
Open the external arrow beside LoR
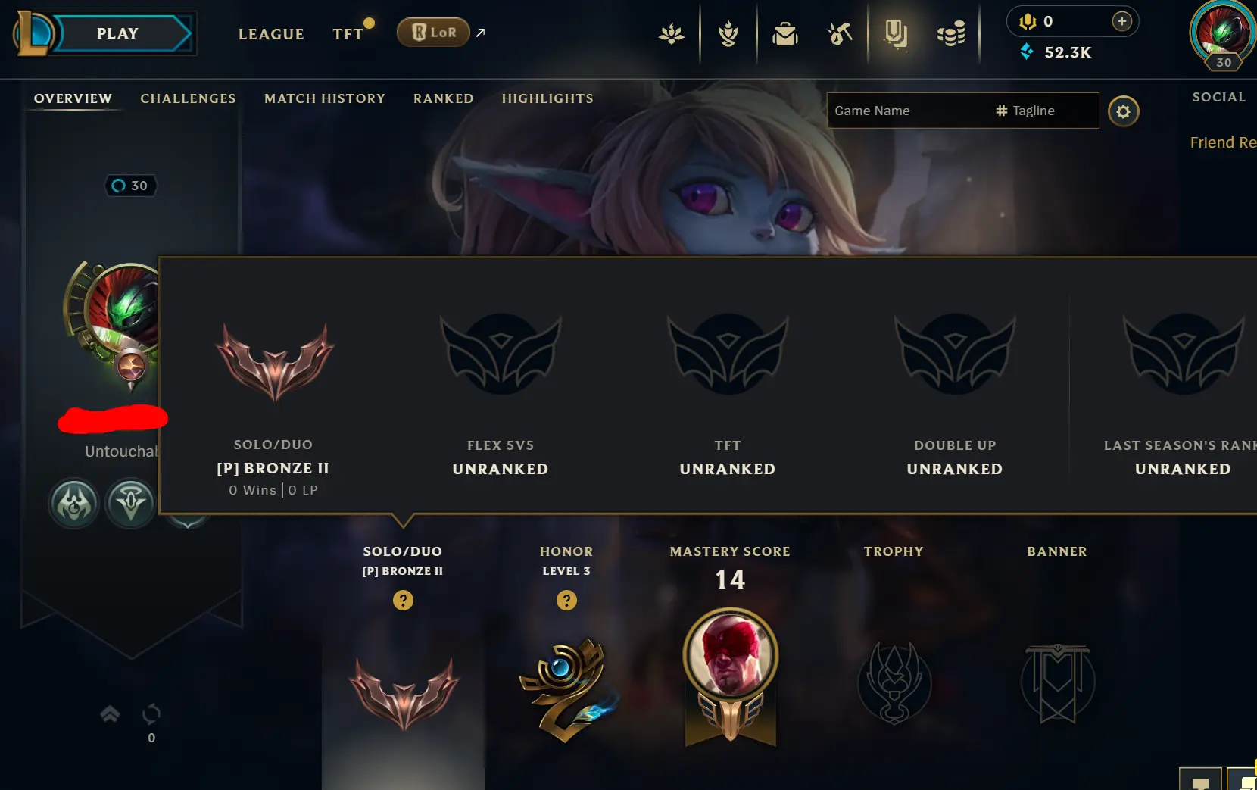pos(480,33)
